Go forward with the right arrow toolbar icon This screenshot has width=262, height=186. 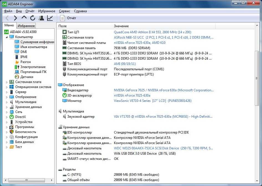tap(15, 18)
